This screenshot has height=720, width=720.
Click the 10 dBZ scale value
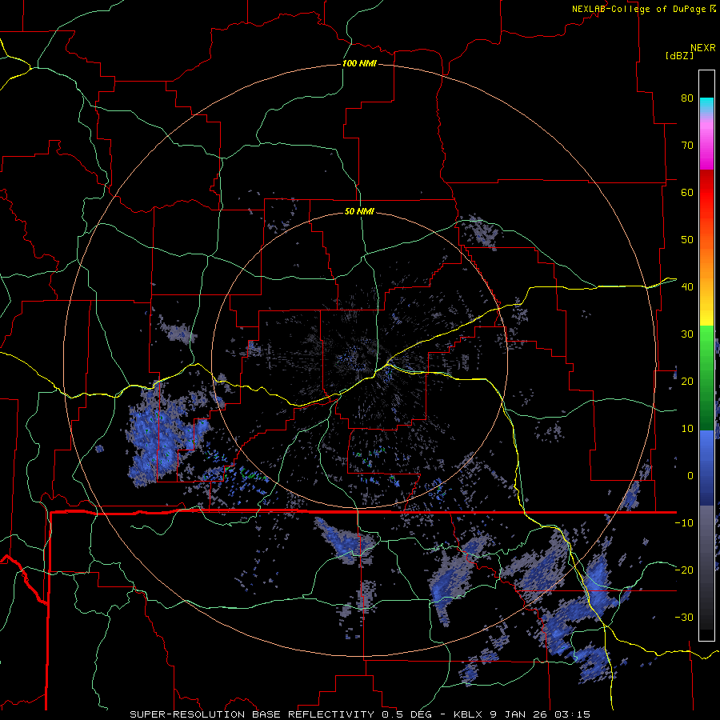(687, 429)
